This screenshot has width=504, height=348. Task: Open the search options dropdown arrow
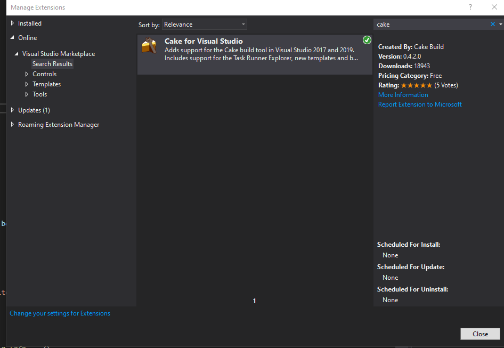click(500, 24)
